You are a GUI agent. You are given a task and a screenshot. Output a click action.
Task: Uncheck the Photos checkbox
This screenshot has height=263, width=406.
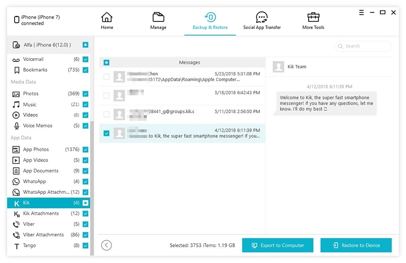pos(85,94)
